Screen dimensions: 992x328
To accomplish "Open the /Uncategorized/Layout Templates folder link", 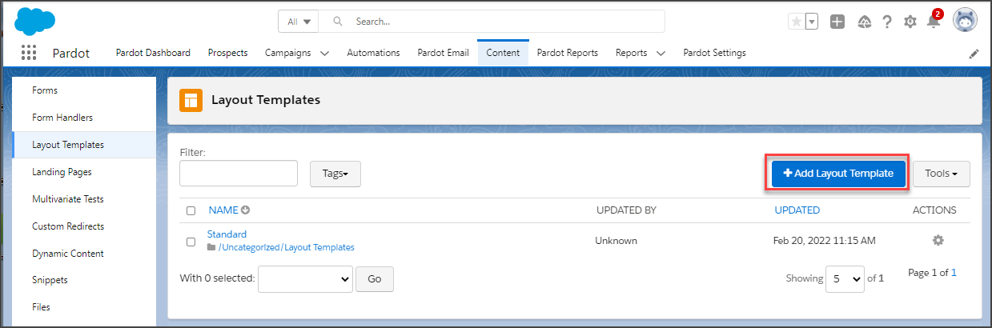I will pos(286,248).
